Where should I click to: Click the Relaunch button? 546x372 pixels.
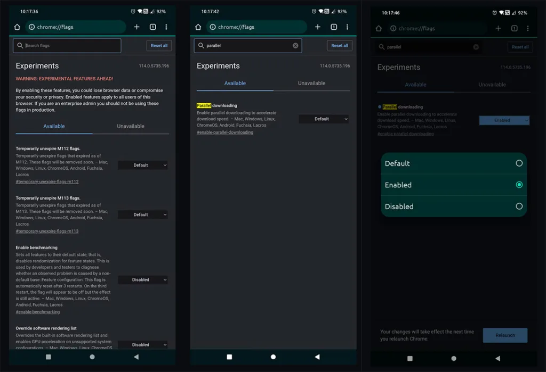[505, 335]
